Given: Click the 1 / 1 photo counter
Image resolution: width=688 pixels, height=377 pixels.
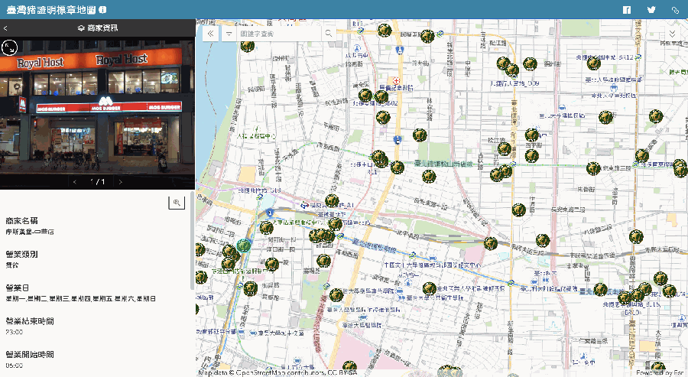Looking at the screenshot, I should 97,182.
